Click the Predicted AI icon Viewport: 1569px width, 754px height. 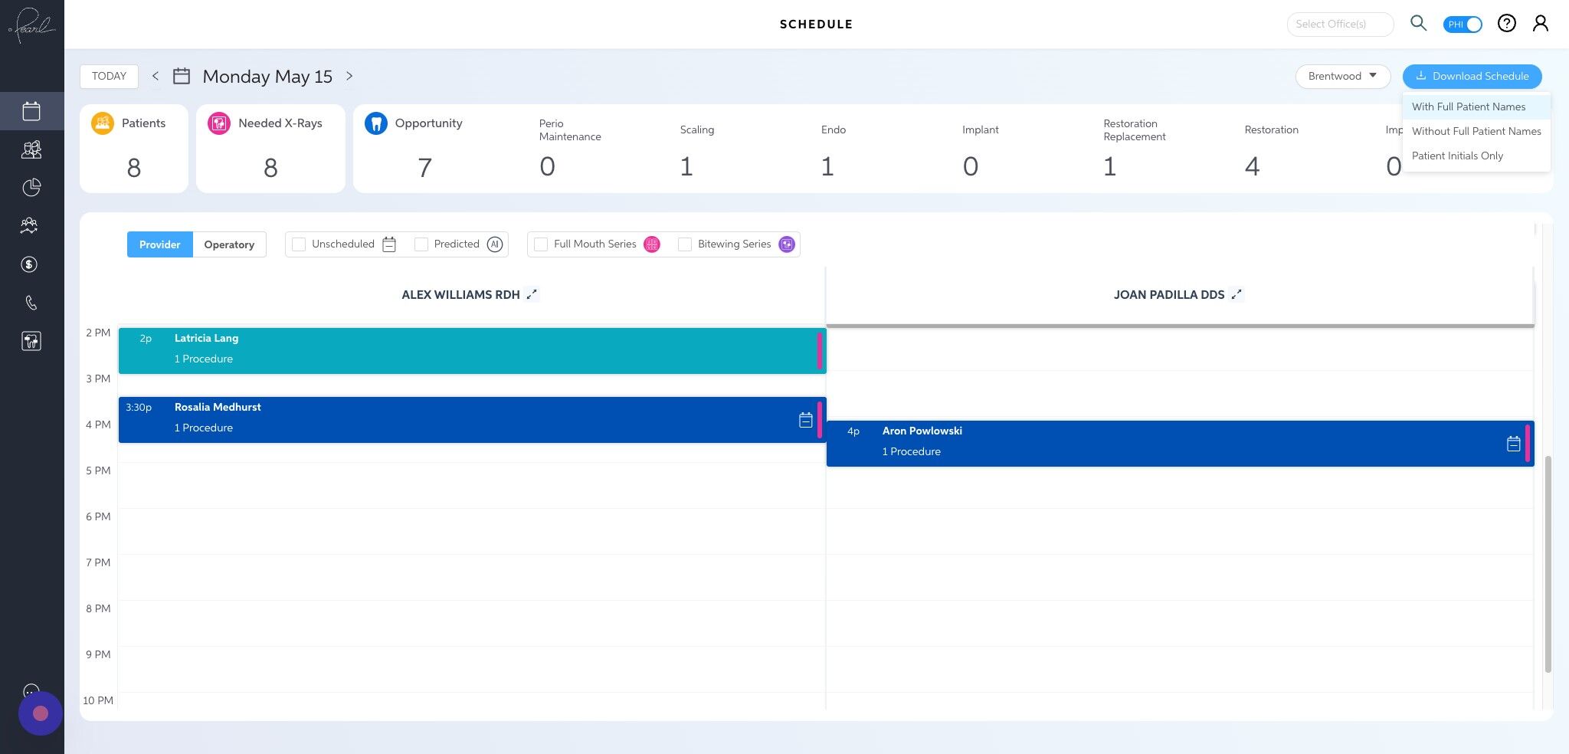[495, 244]
